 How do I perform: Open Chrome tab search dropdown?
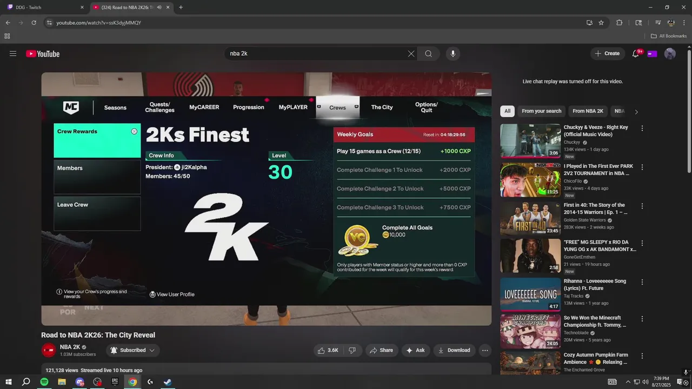pyautogui.click(x=638, y=23)
